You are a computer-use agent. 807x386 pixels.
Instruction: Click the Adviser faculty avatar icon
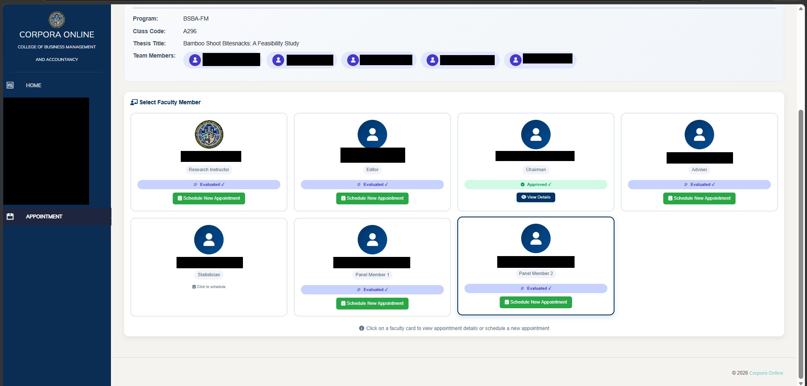699,135
